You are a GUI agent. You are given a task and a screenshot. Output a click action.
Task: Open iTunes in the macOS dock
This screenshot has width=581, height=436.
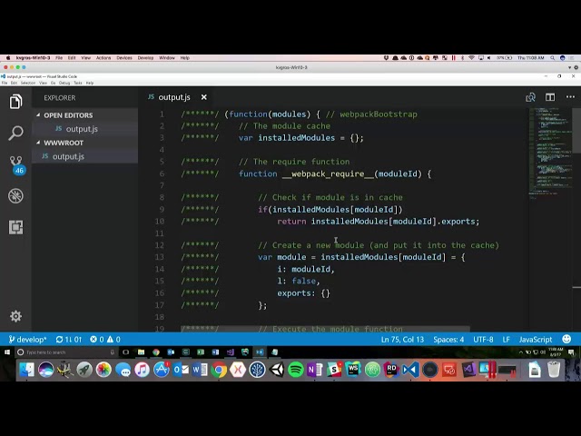tap(142, 370)
